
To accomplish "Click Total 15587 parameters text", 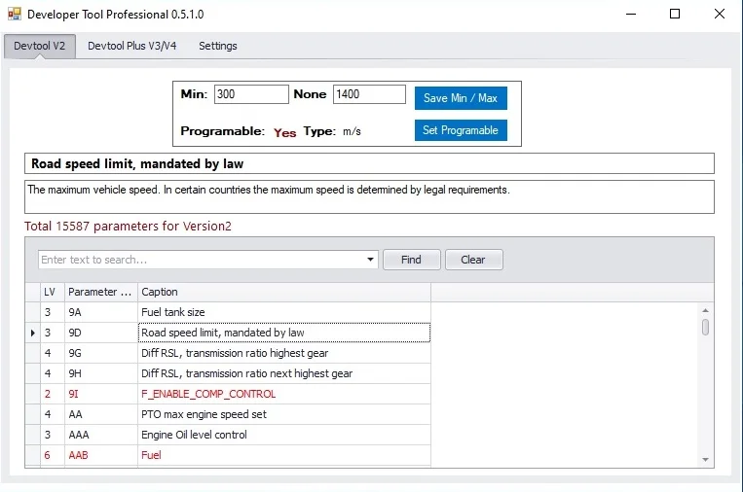I will click(128, 227).
